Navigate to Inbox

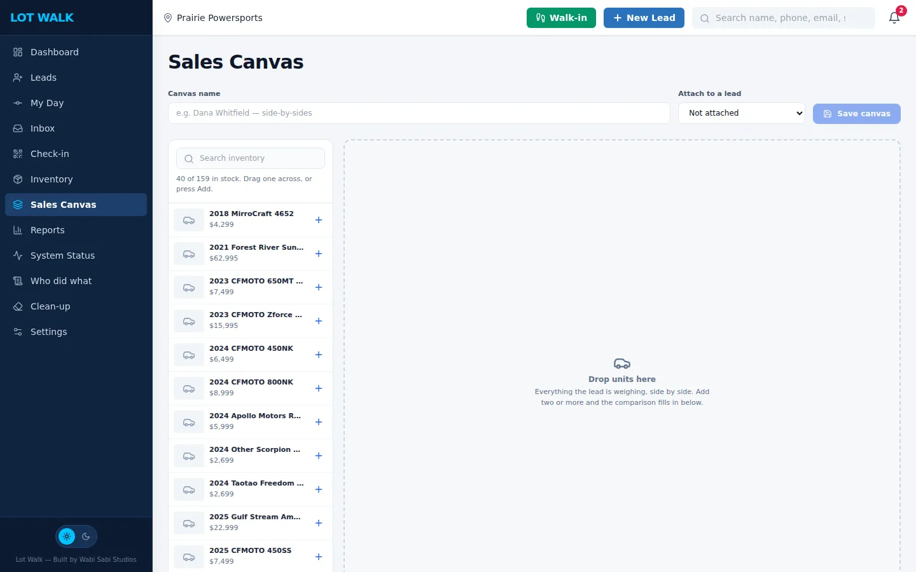click(76, 128)
